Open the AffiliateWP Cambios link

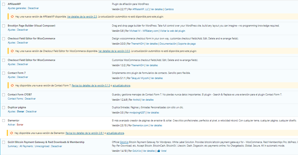(x=169, y=9)
